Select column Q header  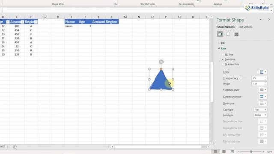pos(179,17)
